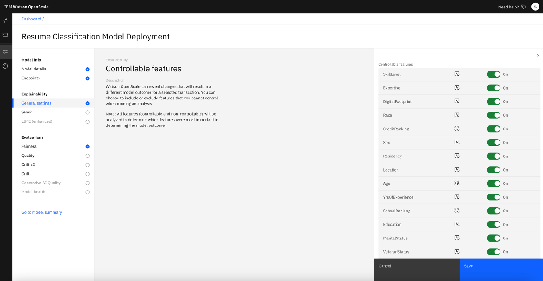Screen dimensions: 543x281
Task: Click the VeteranStatus feature label
Action: [396, 252]
